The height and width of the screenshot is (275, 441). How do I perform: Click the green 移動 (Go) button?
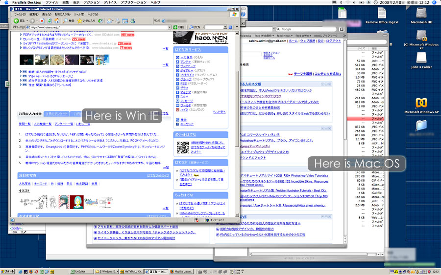click(x=178, y=27)
